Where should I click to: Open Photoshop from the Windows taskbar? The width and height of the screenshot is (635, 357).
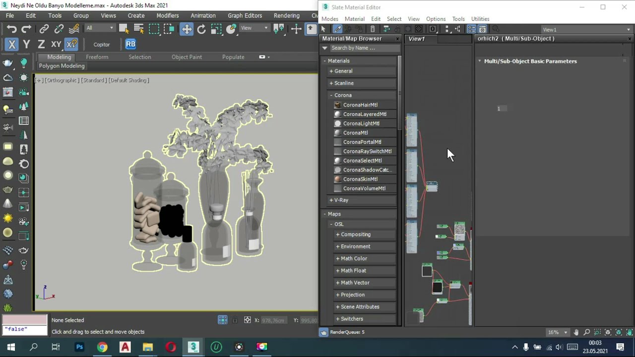(x=79, y=347)
